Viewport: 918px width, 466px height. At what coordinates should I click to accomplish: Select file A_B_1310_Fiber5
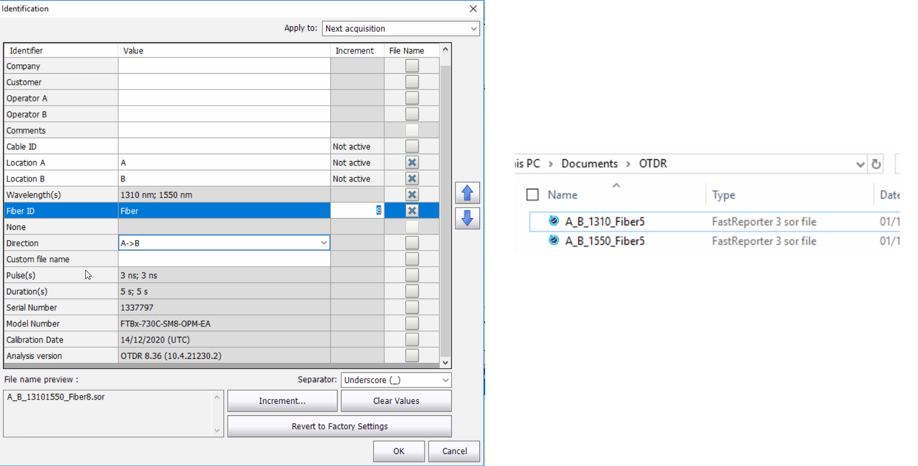pyautogui.click(x=604, y=222)
